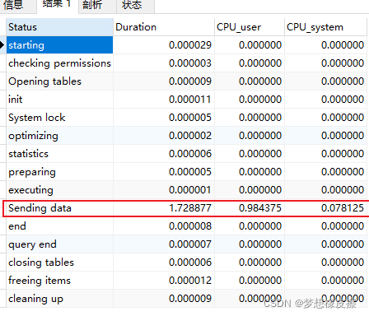The width and height of the screenshot is (369, 316).
Task: Select the 'Opening tables' cell
Action: pyautogui.click(x=59, y=81)
